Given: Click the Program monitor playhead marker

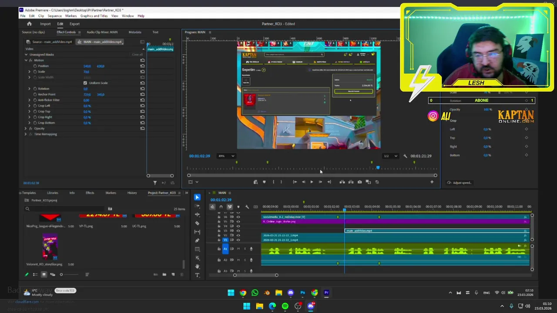Looking at the screenshot, I should pos(378,168).
